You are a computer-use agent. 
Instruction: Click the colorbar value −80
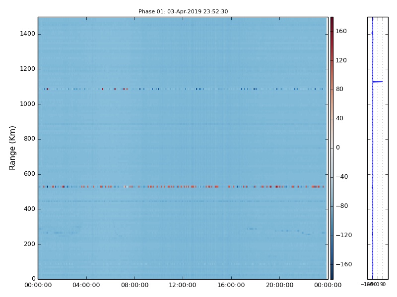[x=342, y=206]
